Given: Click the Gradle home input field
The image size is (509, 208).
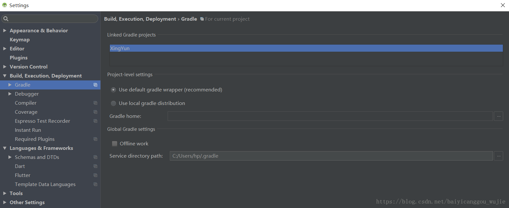Looking at the screenshot, I should [330, 116].
